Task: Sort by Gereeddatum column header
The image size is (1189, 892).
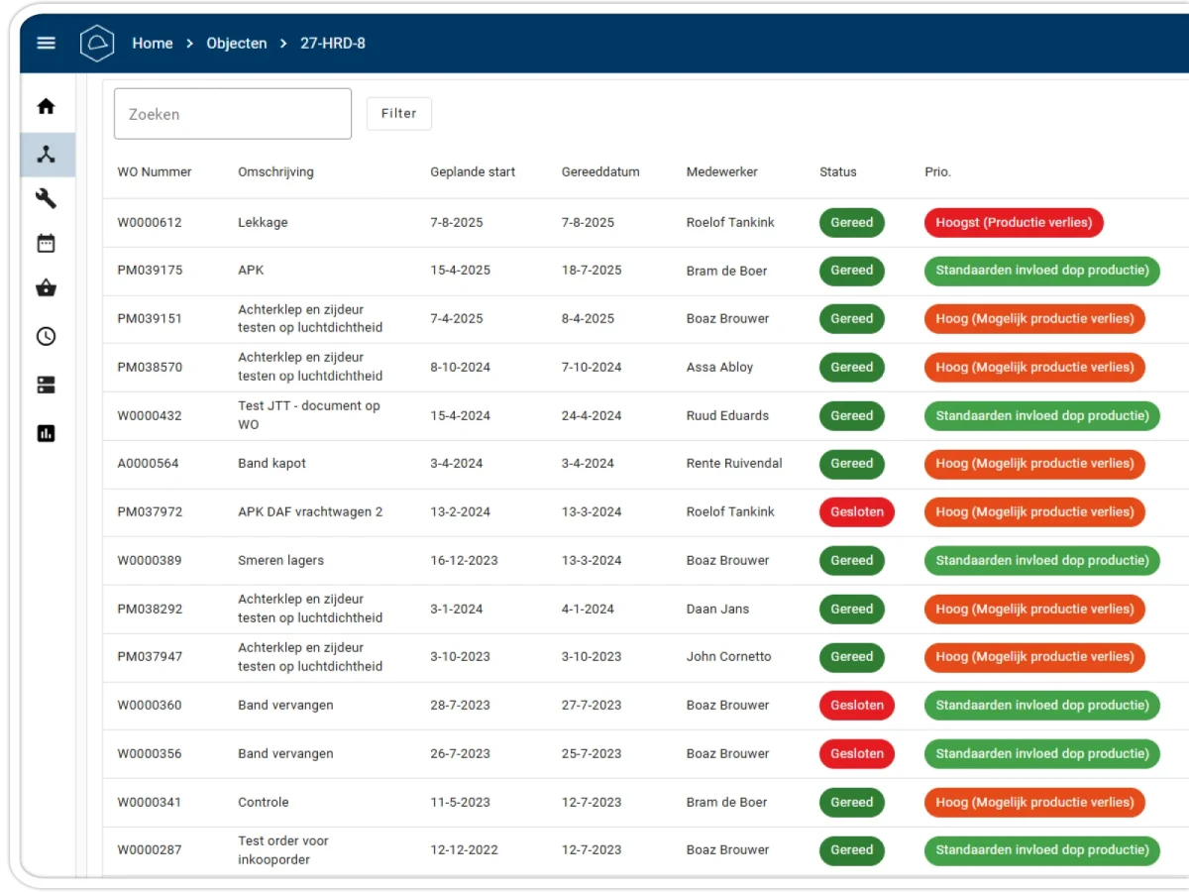Action: (x=600, y=171)
